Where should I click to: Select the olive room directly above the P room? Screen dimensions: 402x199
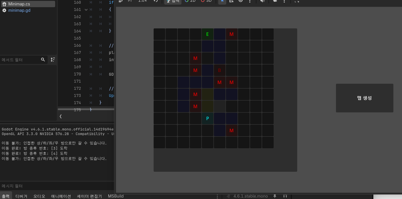click(208, 106)
